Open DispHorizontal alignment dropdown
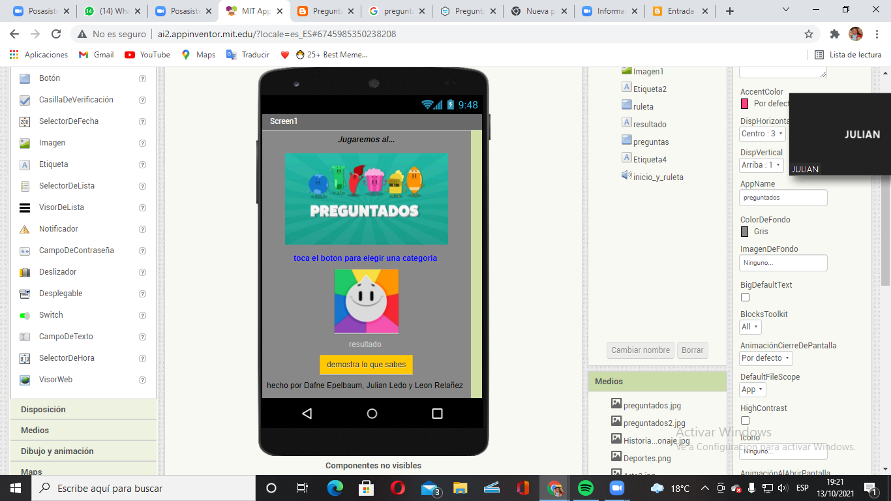Viewport: 891px width, 501px height. [x=763, y=134]
